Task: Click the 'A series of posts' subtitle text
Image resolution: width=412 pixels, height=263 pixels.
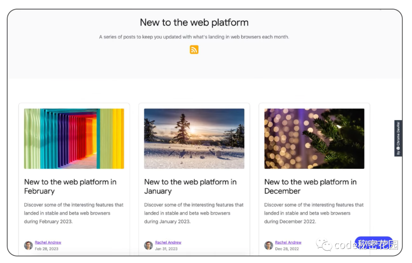Action: click(x=194, y=37)
